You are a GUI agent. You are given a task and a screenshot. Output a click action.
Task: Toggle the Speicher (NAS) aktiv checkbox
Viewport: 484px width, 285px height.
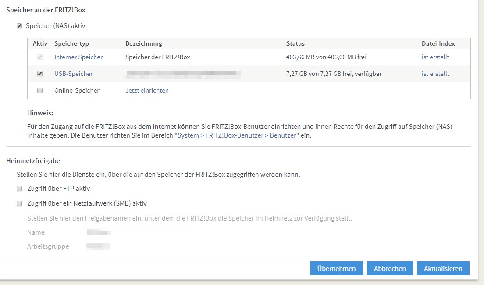(19, 26)
